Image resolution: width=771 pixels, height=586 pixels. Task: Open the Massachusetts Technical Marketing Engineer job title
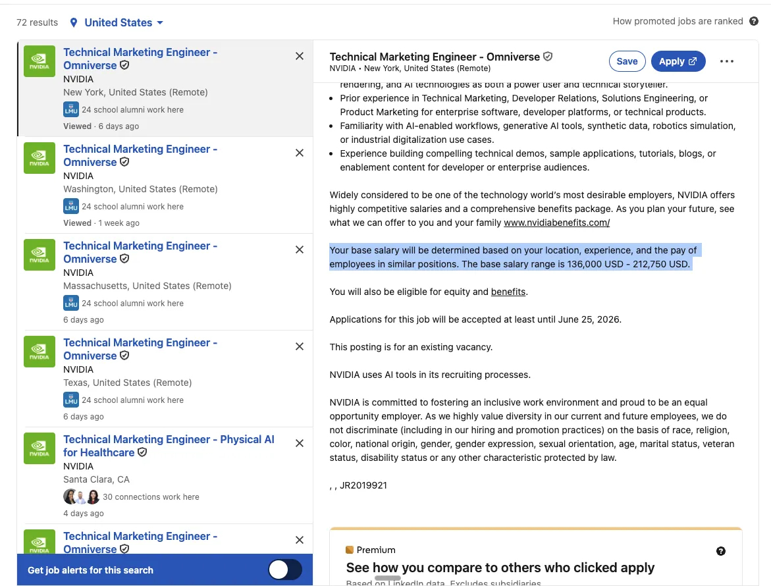140,252
